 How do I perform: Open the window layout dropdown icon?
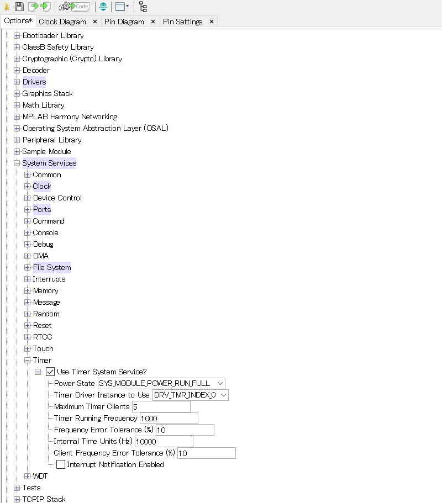(x=122, y=7)
